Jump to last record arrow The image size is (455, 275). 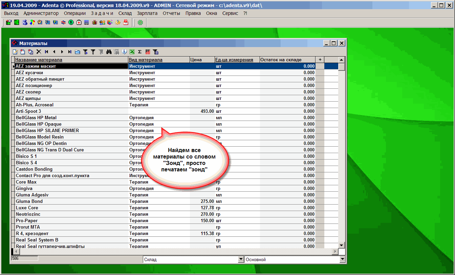(69, 52)
